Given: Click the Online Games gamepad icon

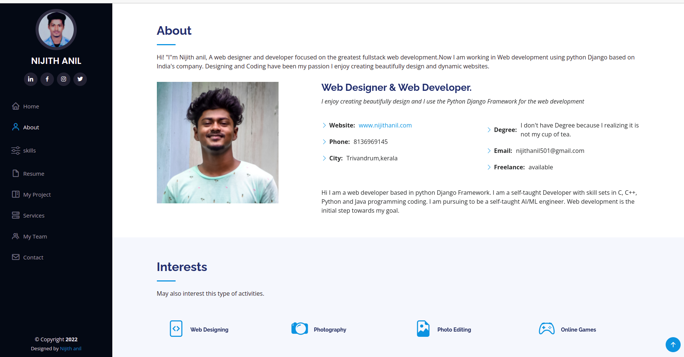Looking at the screenshot, I should point(547,328).
